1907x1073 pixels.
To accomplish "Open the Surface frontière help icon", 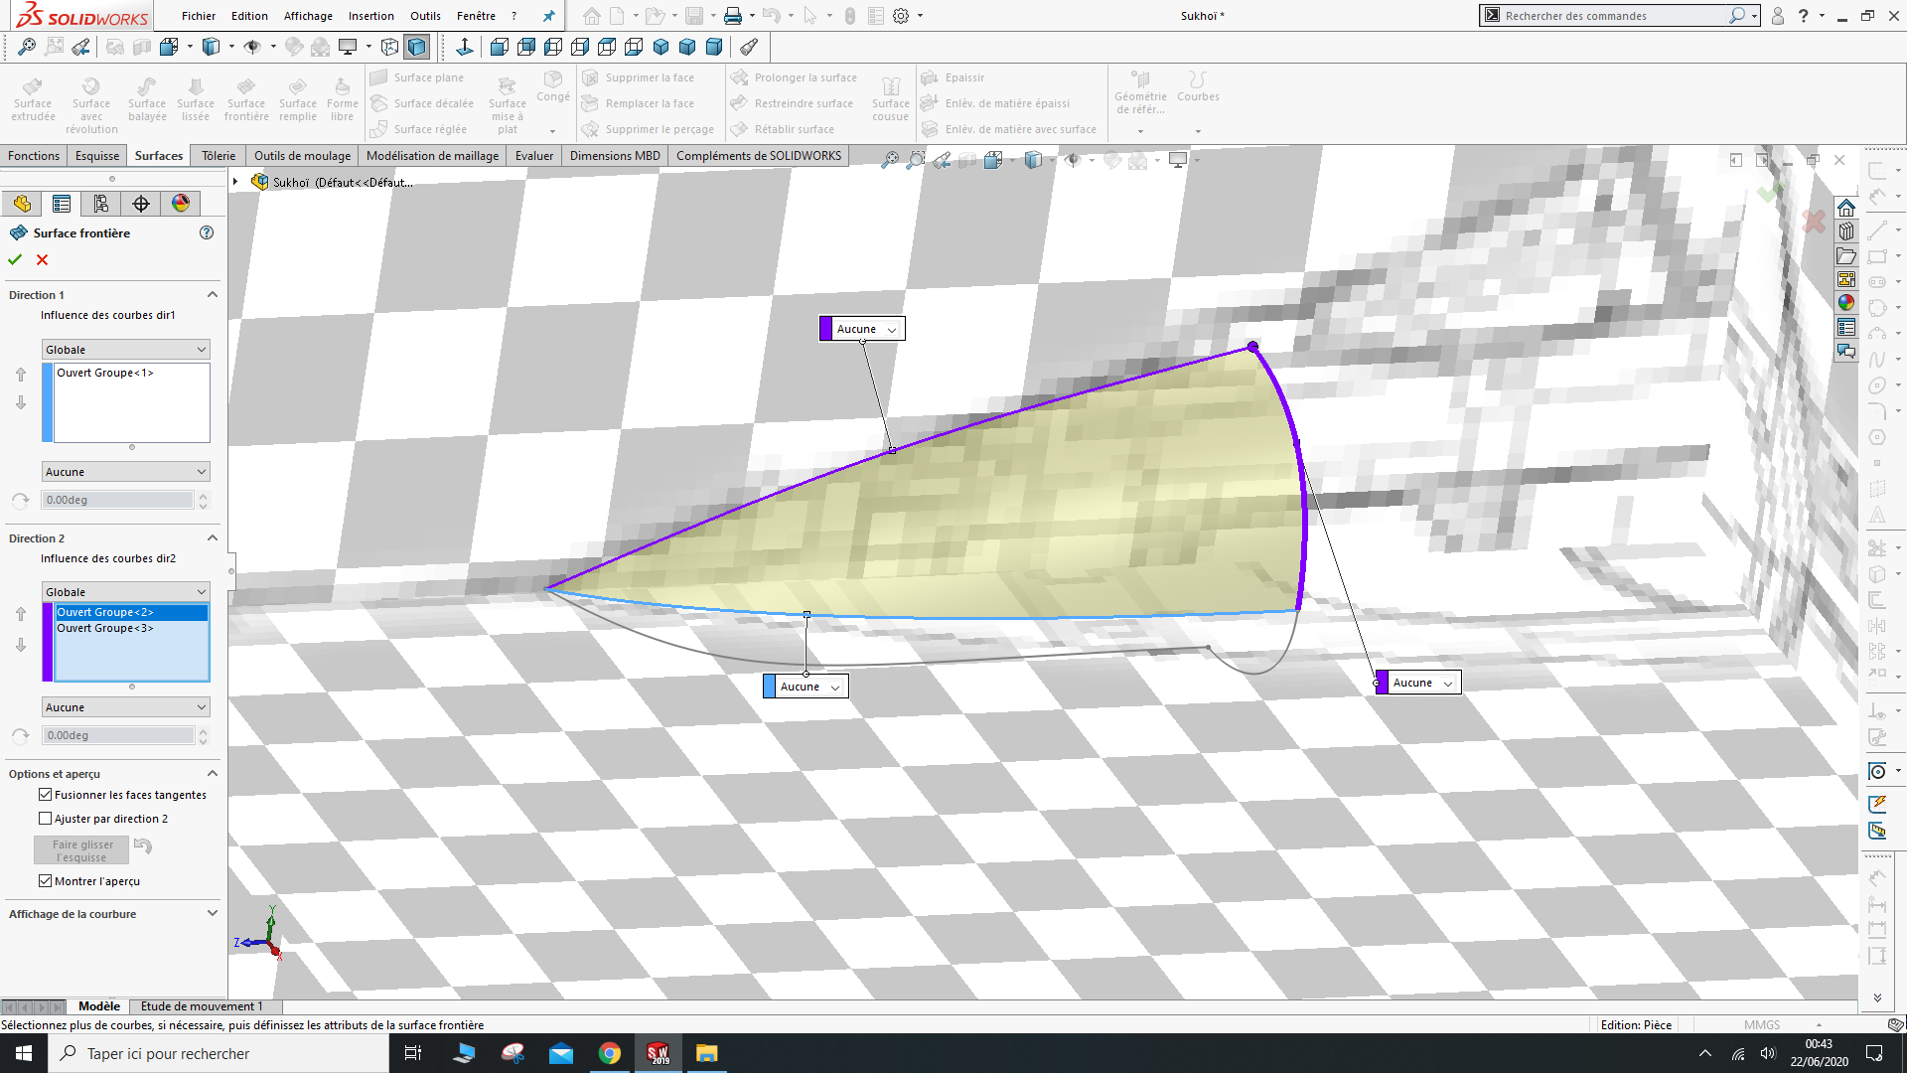I will (207, 232).
